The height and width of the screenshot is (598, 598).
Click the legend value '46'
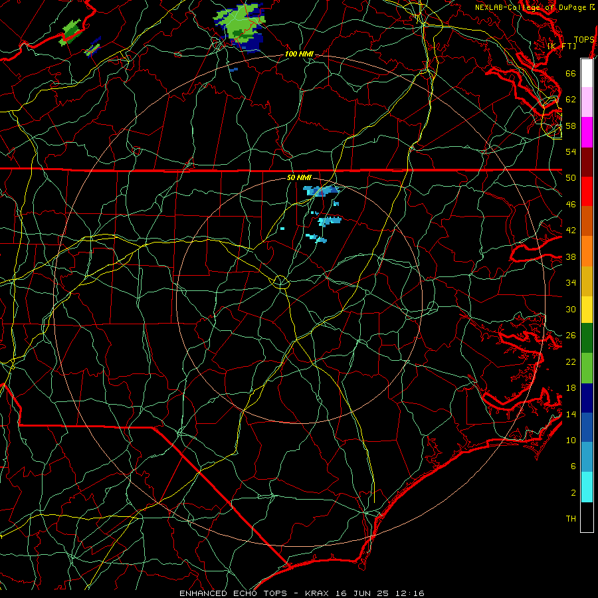(571, 205)
